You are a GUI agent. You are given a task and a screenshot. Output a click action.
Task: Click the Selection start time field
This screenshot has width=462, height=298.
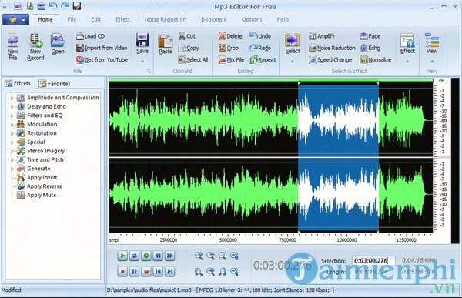click(373, 260)
